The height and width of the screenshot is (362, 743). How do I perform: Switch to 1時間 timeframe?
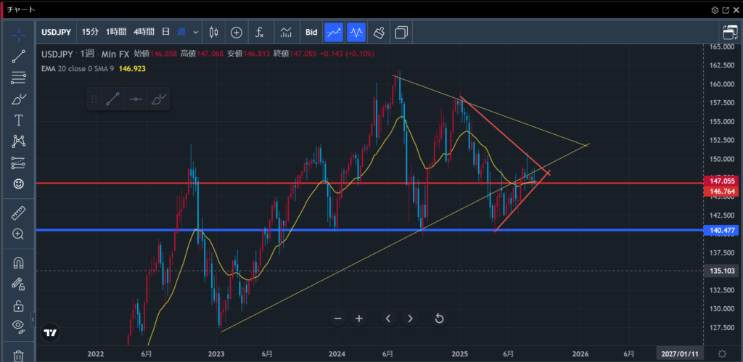point(116,32)
